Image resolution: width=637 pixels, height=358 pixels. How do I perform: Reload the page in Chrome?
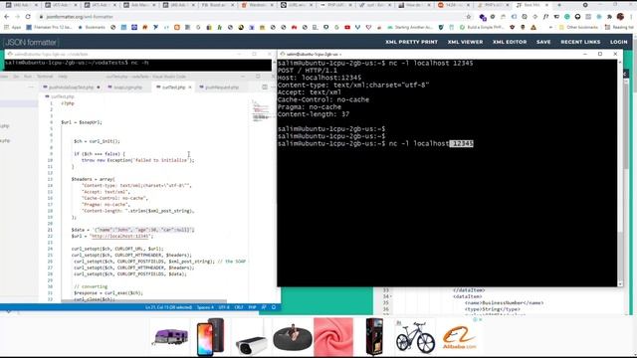[x=28, y=17]
